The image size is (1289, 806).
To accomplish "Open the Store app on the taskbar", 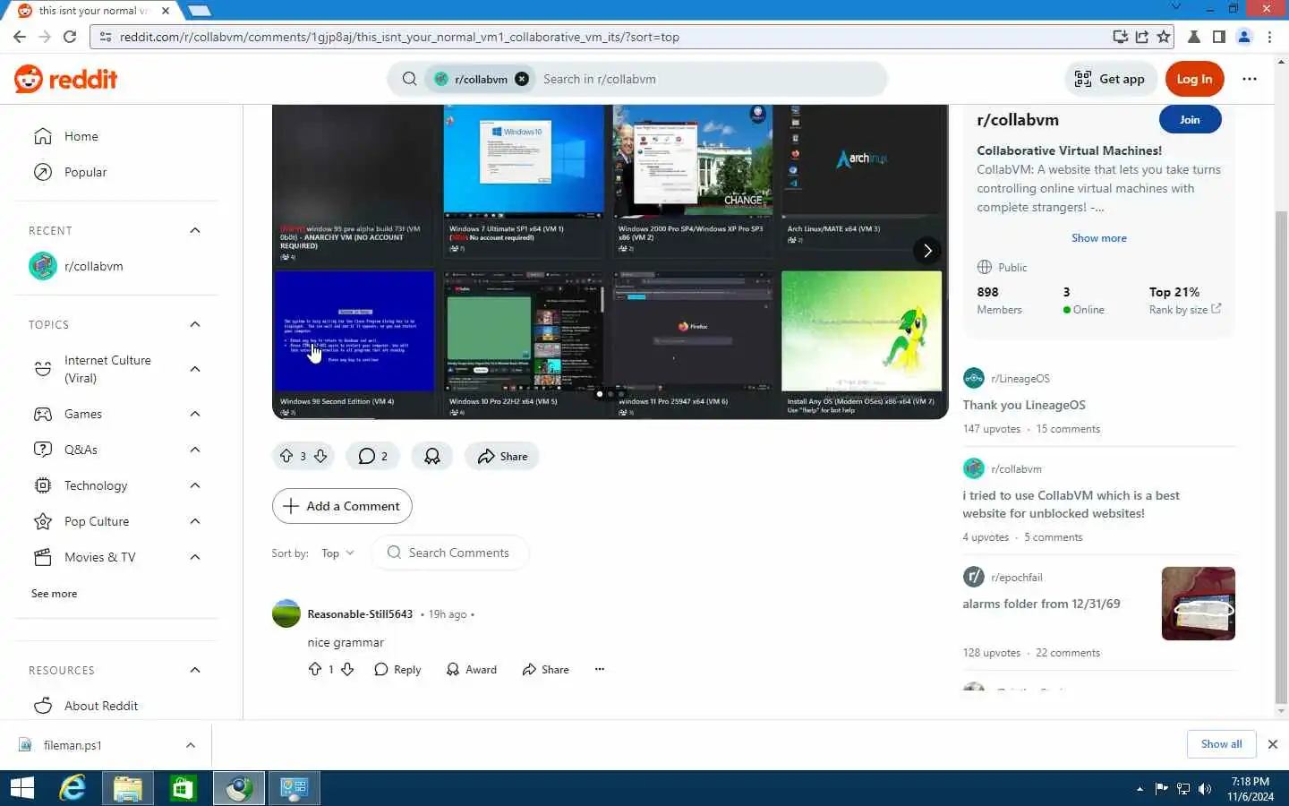I will tap(183, 788).
